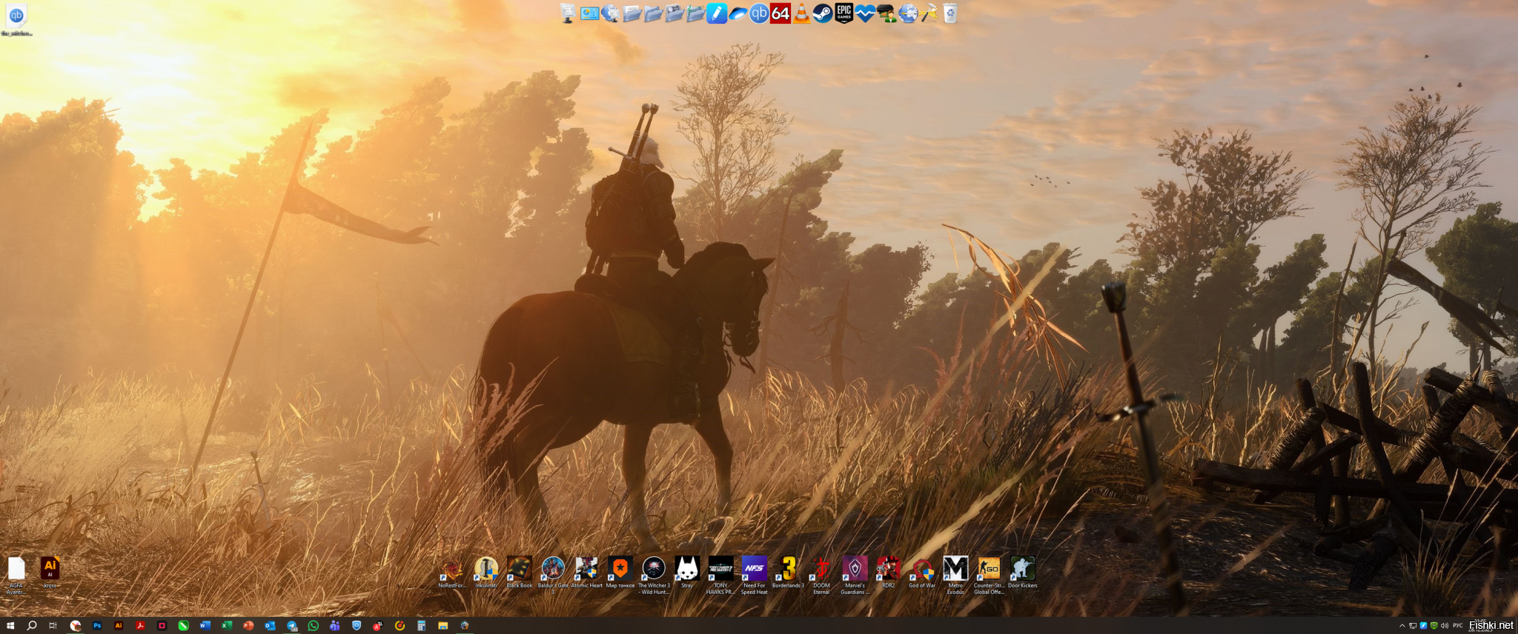
Task: Open VLC media player cone icon
Action: click(801, 13)
